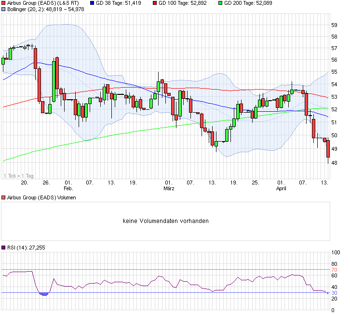
Task: Click the 48 price level on the axis
Action: click(x=334, y=163)
